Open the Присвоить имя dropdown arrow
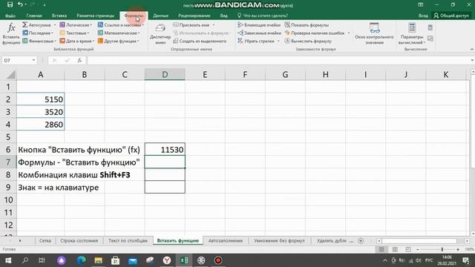The height and width of the screenshot is (267, 475). point(213,25)
